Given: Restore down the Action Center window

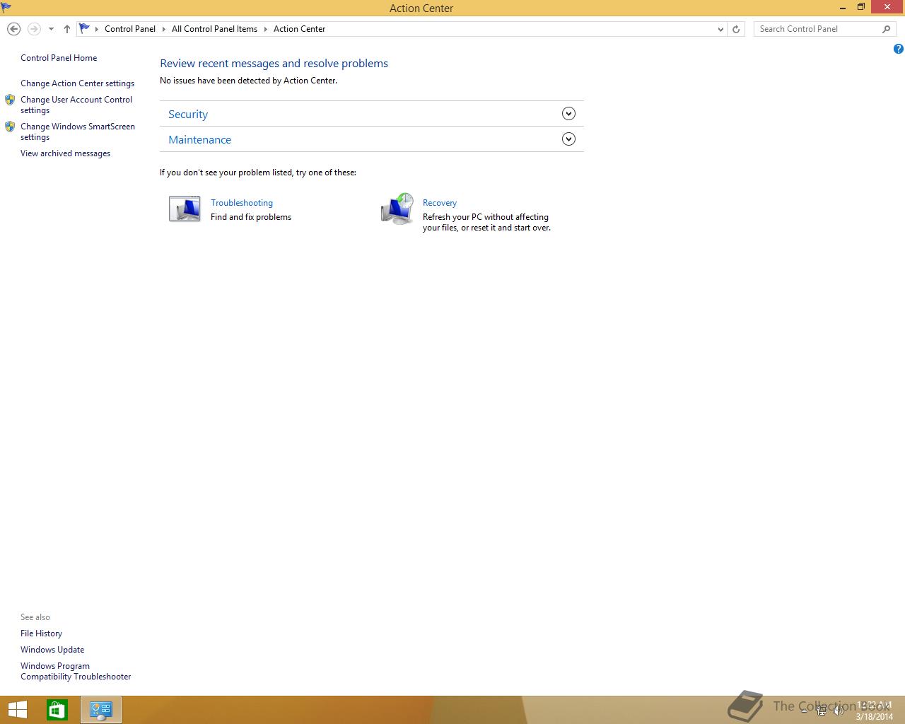Looking at the screenshot, I should click(x=861, y=7).
